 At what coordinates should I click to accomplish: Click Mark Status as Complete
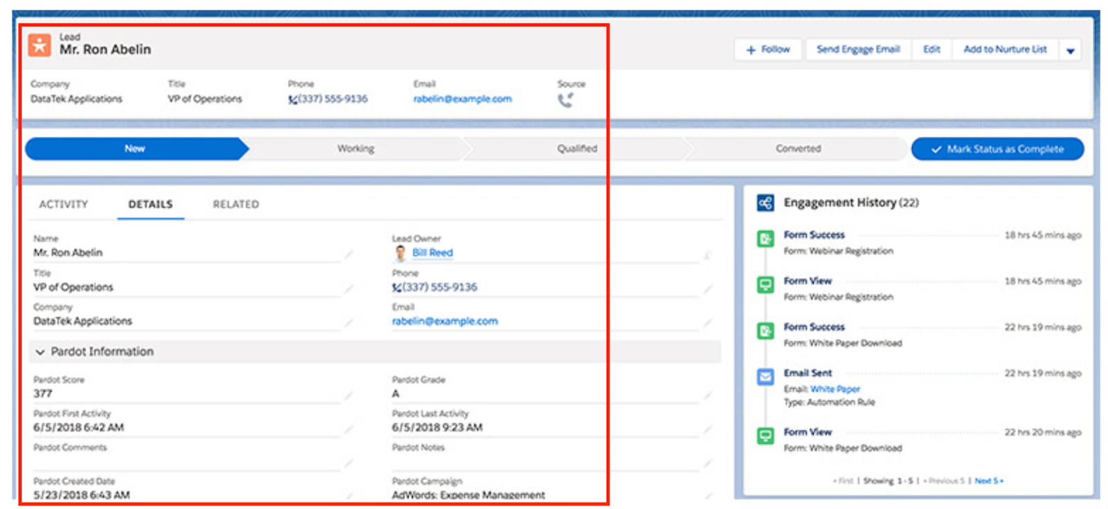(x=998, y=149)
